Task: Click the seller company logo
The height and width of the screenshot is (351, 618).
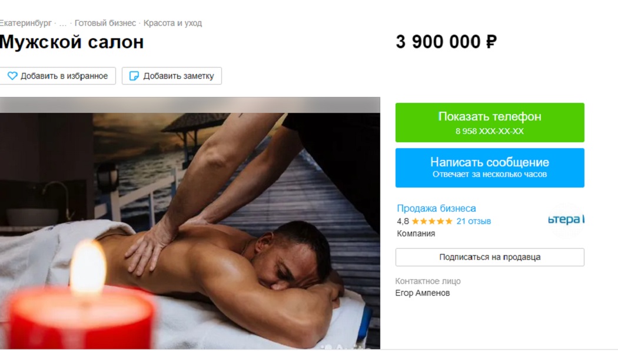Action: (x=566, y=219)
